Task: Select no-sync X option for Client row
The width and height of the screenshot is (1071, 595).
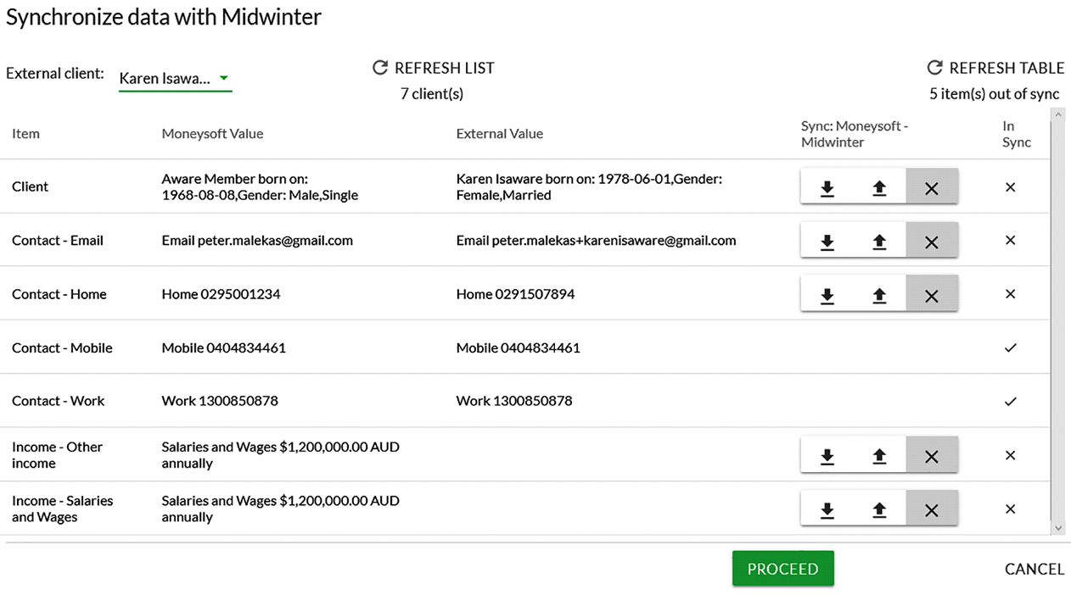Action: (x=931, y=187)
